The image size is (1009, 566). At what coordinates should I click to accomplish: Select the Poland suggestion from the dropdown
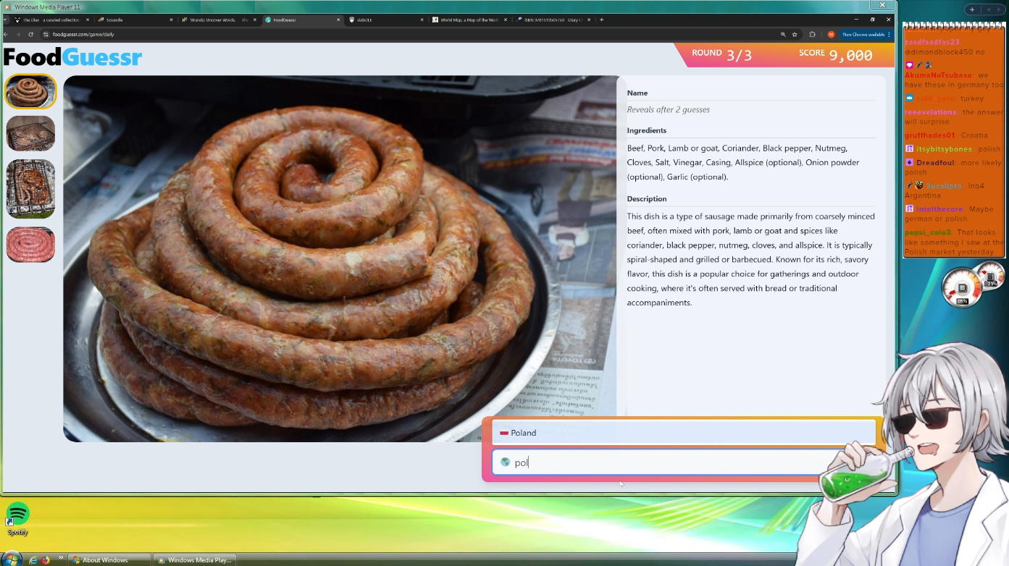[682, 433]
